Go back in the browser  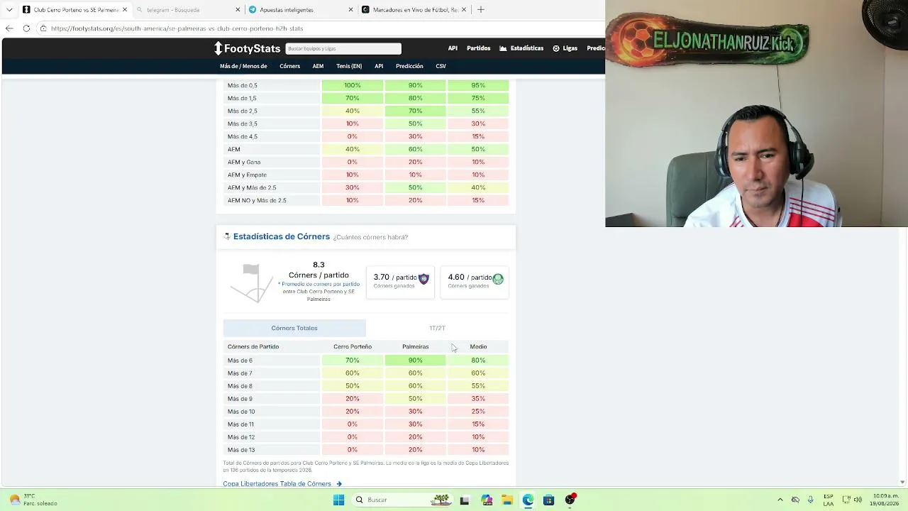pyautogui.click(x=9, y=28)
